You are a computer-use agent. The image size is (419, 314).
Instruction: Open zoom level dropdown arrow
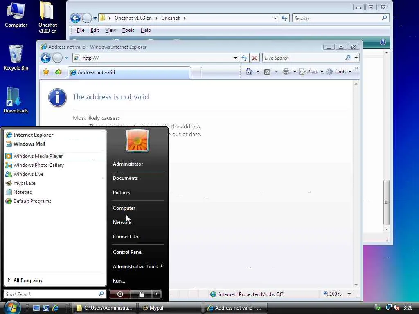point(349,294)
